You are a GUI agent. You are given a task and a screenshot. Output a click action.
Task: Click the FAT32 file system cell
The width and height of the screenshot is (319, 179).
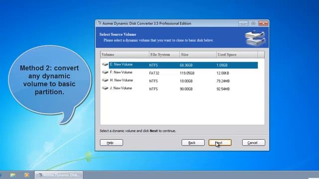point(154,73)
